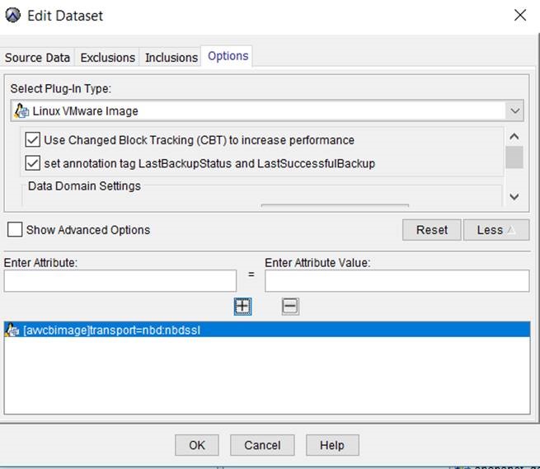This screenshot has width=540, height=469.
Task: Enable Show Advanced Options checkbox
Action: [14, 230]
